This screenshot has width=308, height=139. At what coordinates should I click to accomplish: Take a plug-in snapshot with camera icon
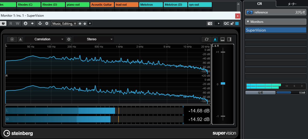tap(210, 23)
